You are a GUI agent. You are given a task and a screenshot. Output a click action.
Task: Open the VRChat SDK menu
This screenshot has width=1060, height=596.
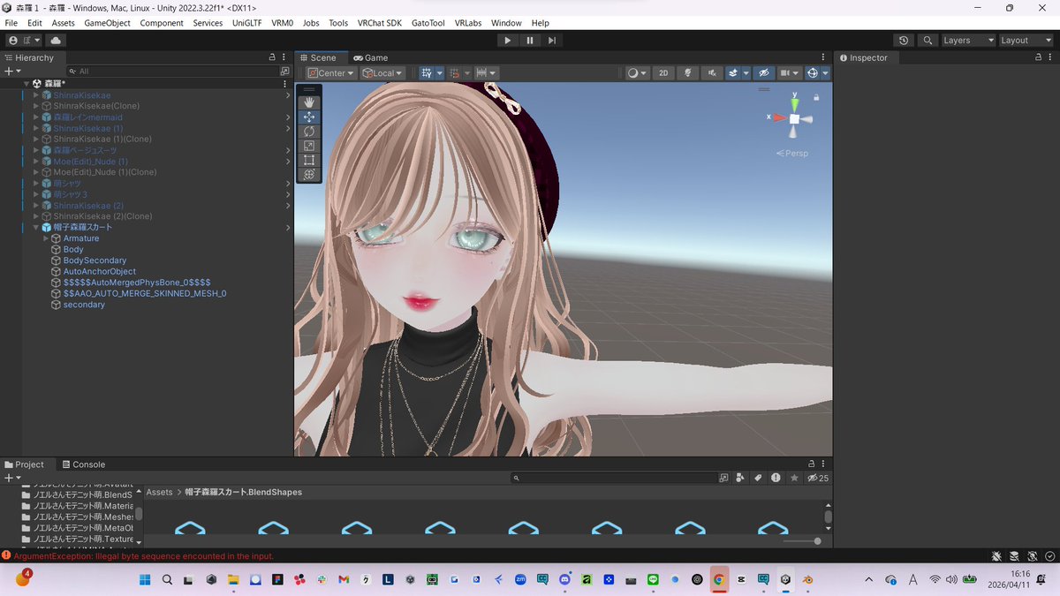click(x=379, y=23)
